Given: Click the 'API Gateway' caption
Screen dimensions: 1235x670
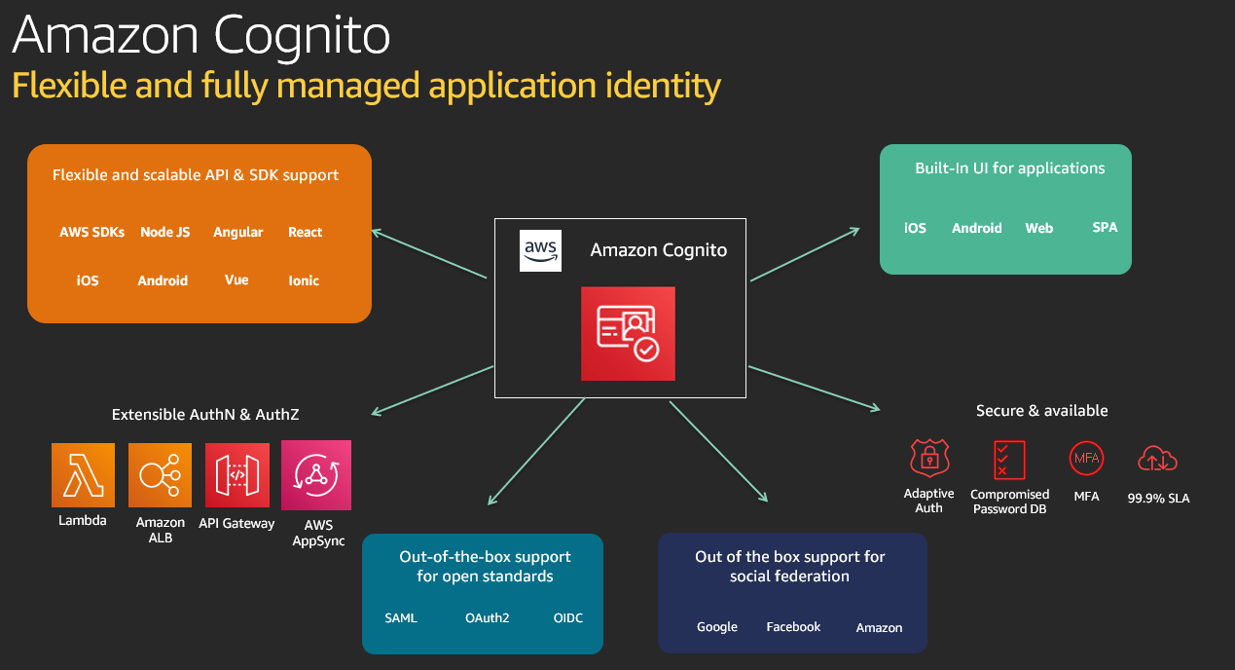Looking at the screenshot, I should [x=238, y=522].
